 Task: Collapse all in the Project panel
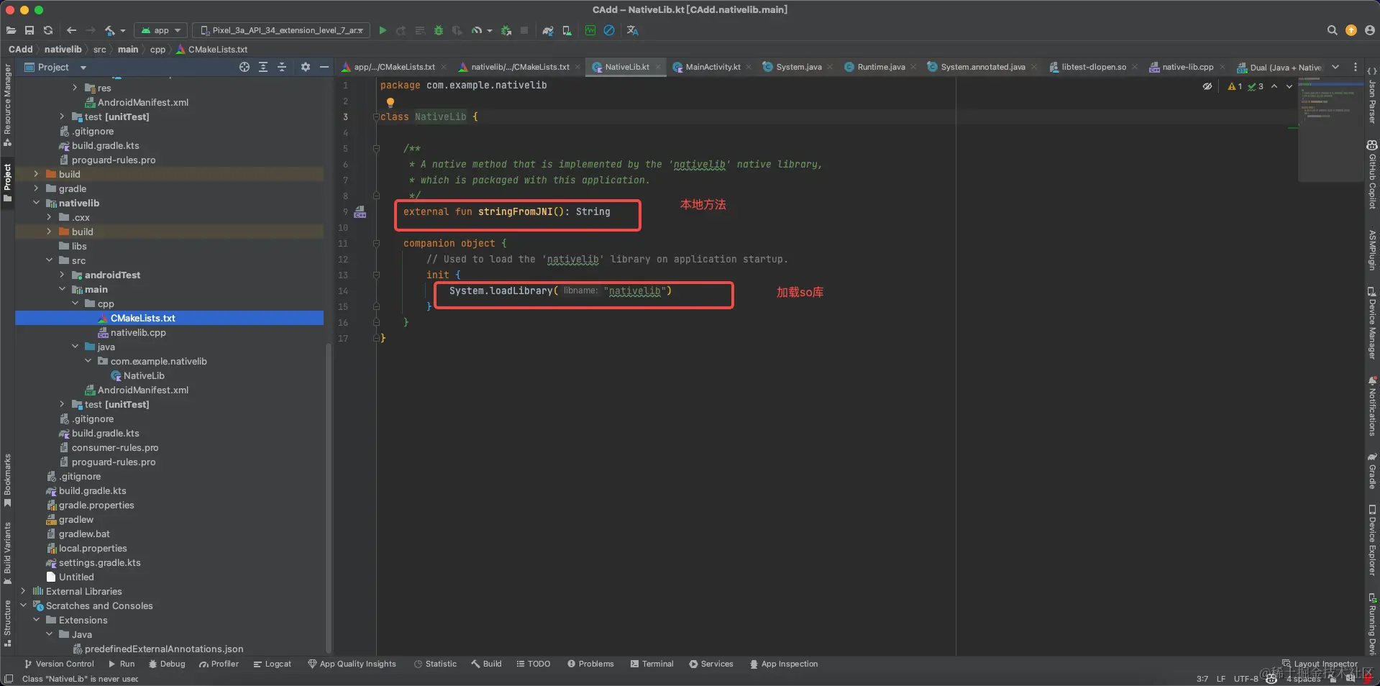tap(282, 67)
